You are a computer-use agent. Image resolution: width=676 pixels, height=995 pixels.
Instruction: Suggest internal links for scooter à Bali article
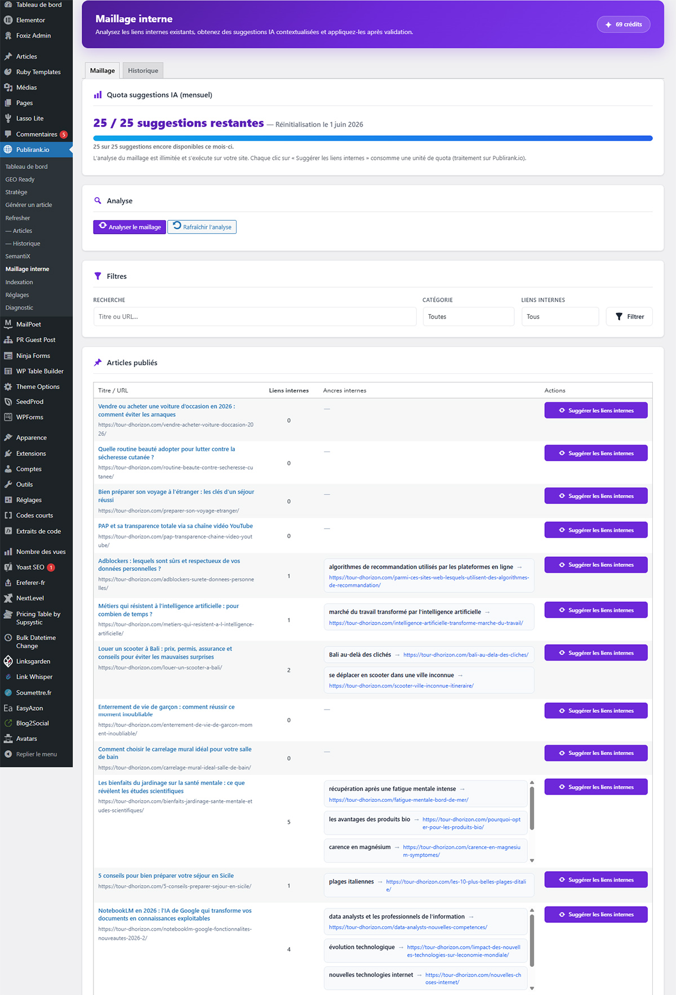[596, 653]
